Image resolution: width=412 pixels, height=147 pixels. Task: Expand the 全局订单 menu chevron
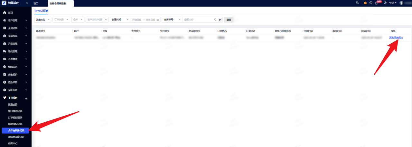coord(26,28)
